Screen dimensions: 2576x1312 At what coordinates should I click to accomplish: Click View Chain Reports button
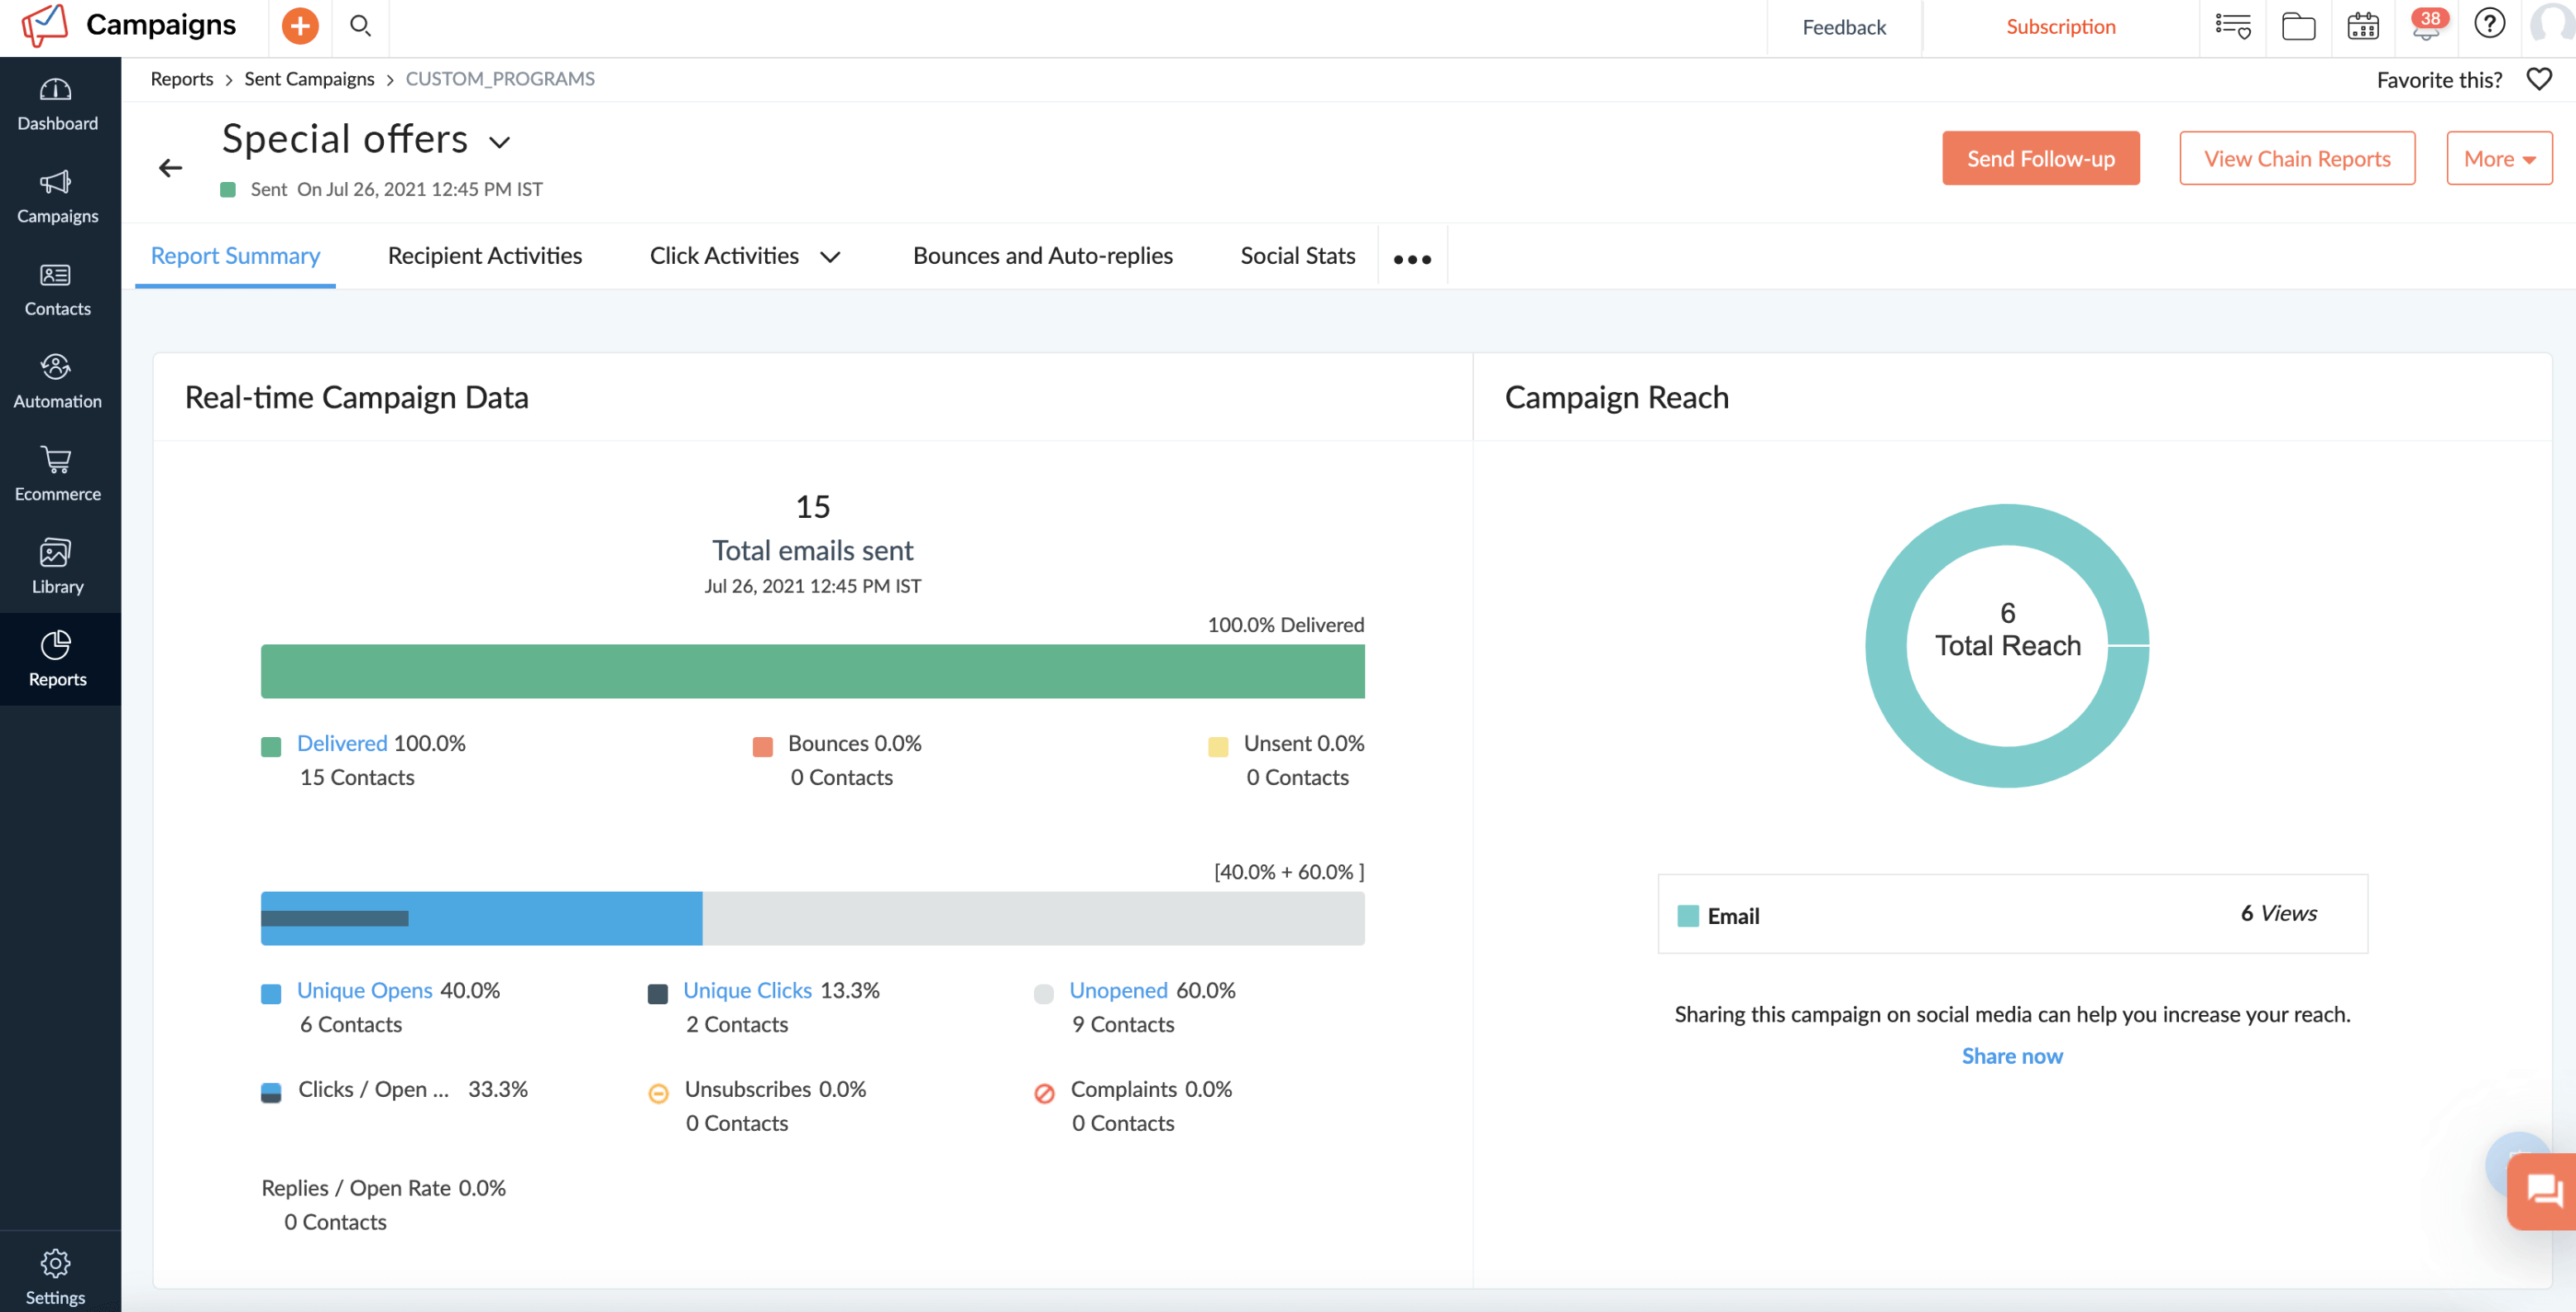point(2297,158)
